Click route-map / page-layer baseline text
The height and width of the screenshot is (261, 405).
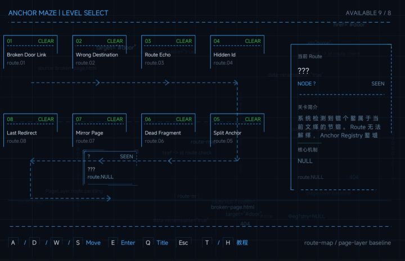point(348,243)
